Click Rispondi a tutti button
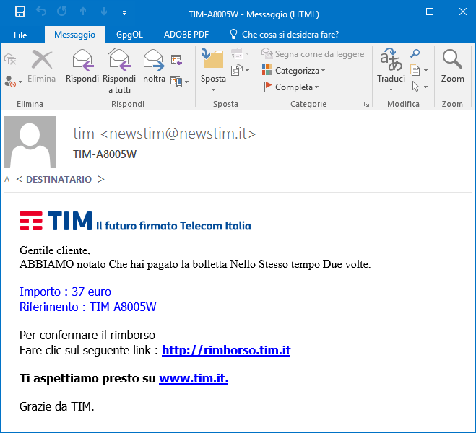The image size is (476, 433). tap(119, 71)
